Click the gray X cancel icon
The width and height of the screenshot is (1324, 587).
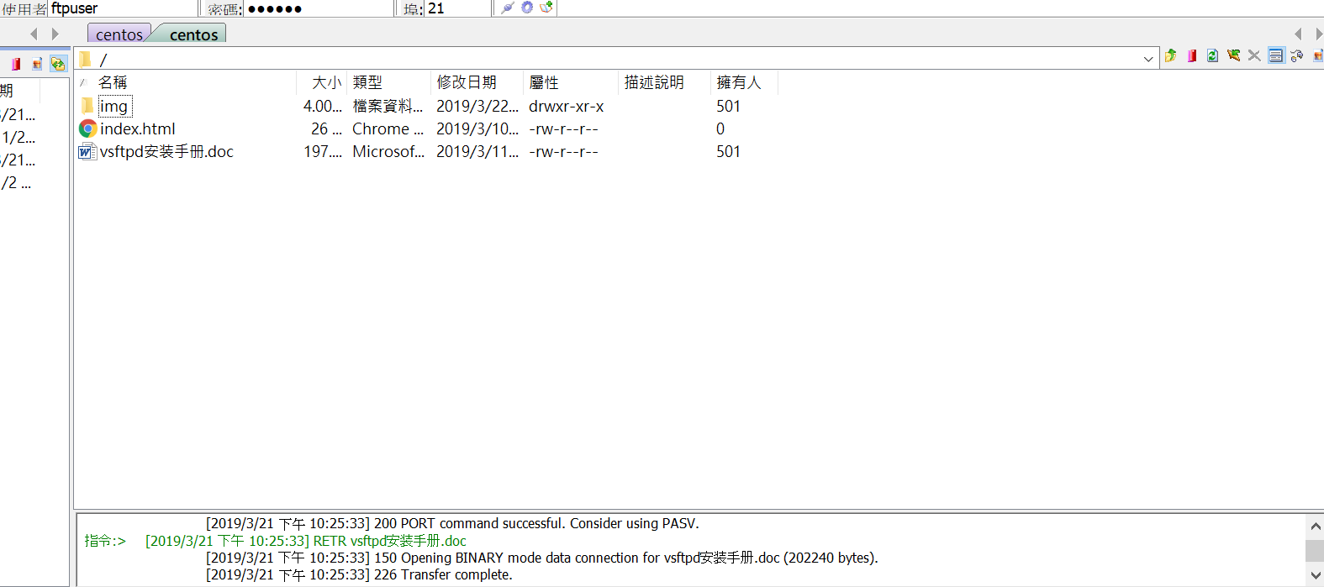pyautogui.click(x=1254, y=55)
